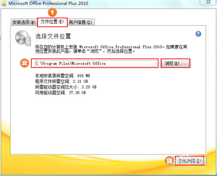Click the install location description paragraph
Screen dimensions: 217x176
pyautogui.click(x=111, y=49)
